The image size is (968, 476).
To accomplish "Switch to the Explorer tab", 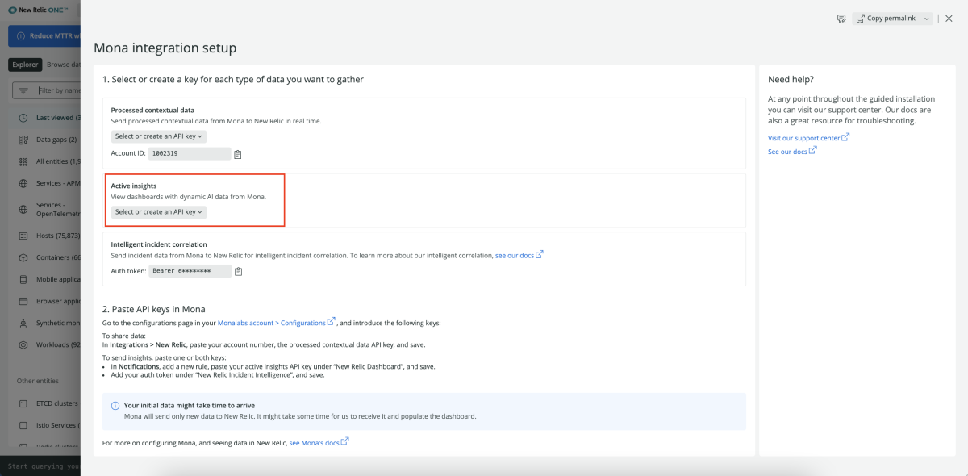I will pos(25,65).
